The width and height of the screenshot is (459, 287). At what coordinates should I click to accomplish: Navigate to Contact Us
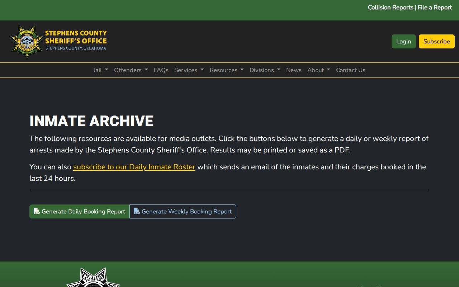tap(351, 70)
